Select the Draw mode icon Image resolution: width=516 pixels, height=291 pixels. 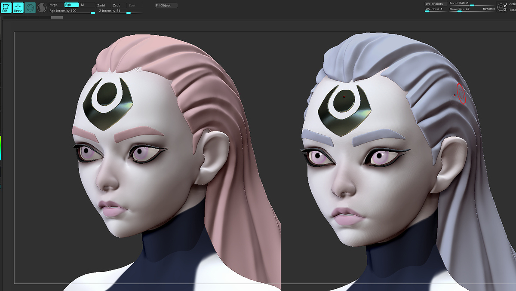18,7
